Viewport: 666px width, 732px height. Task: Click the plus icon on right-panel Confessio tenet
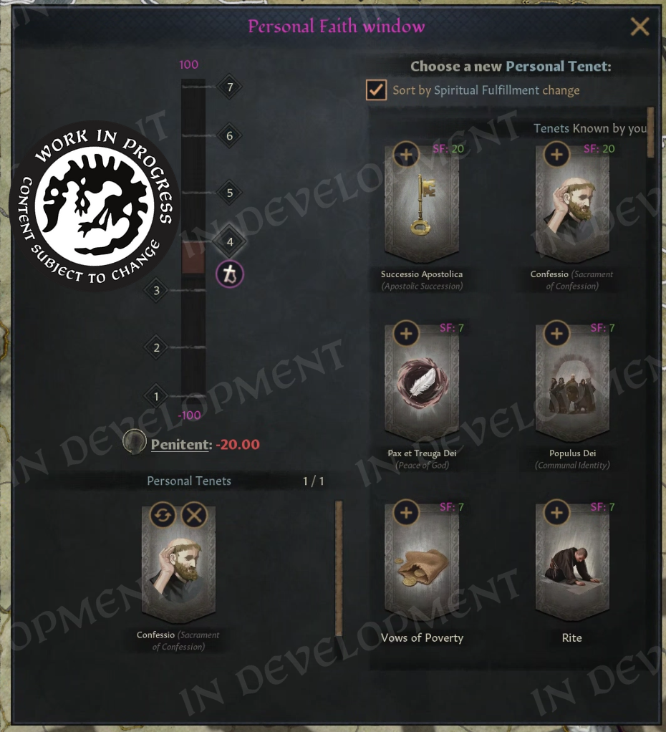[556, 155]
